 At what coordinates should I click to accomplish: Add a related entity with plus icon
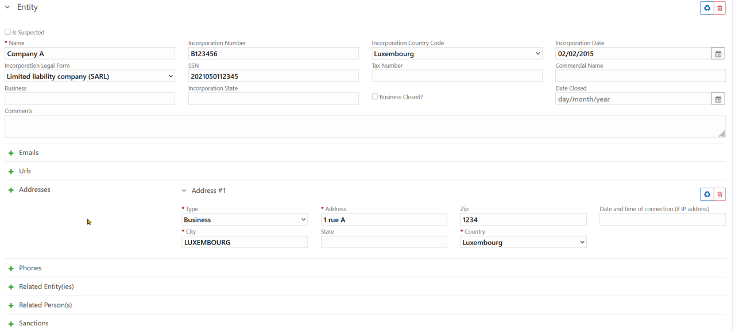click(11, 287)
